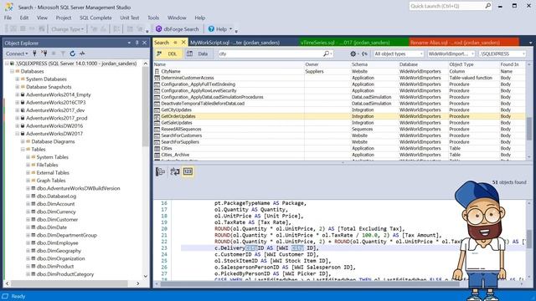This screenshot has width=536, height=301.
Task: Sort results by the Schema column header
Action: 374,64
